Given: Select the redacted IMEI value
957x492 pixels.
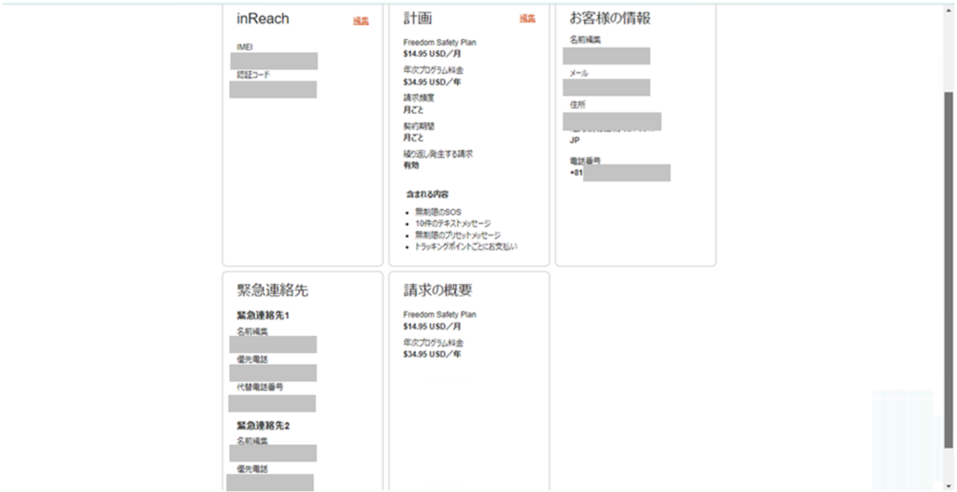Looking at the screenshot, I should coord(273,61).
